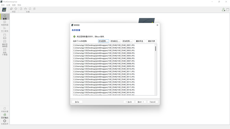
Task: Open the 处理 menu in menu bar
Action: coord(8,5)
